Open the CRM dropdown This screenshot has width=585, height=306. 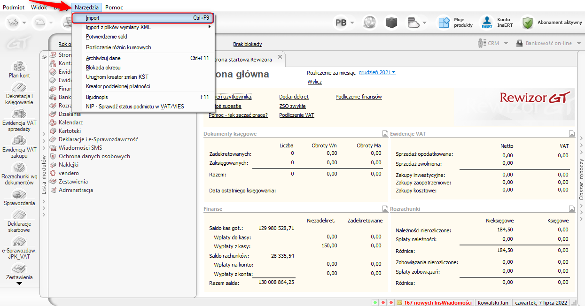pyautogui.click(x=493, y=43)
